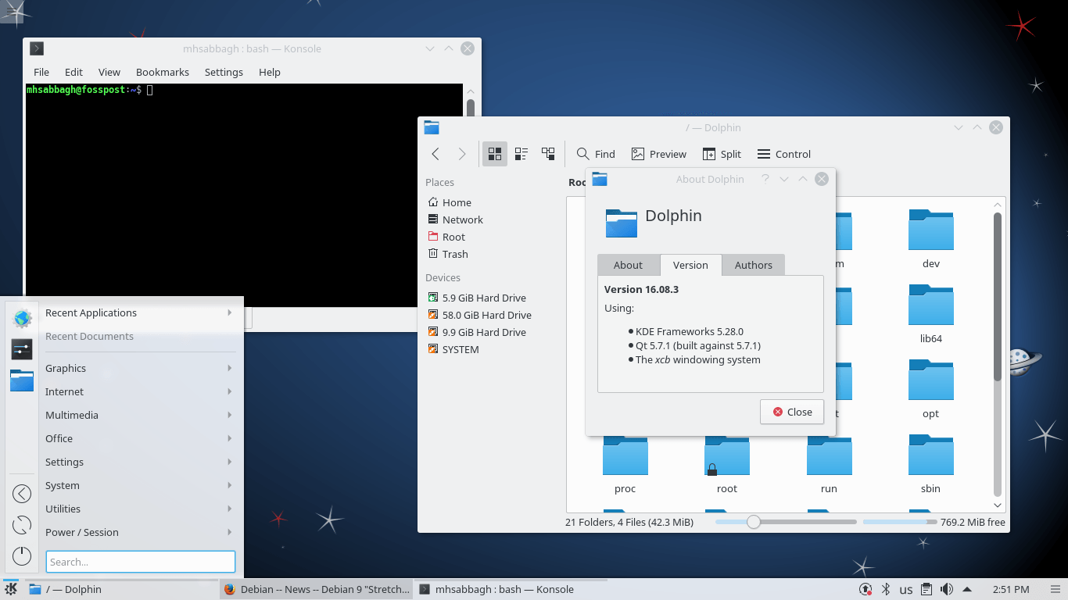Expand Multimedia category in launcher

(x=139, y=415)
